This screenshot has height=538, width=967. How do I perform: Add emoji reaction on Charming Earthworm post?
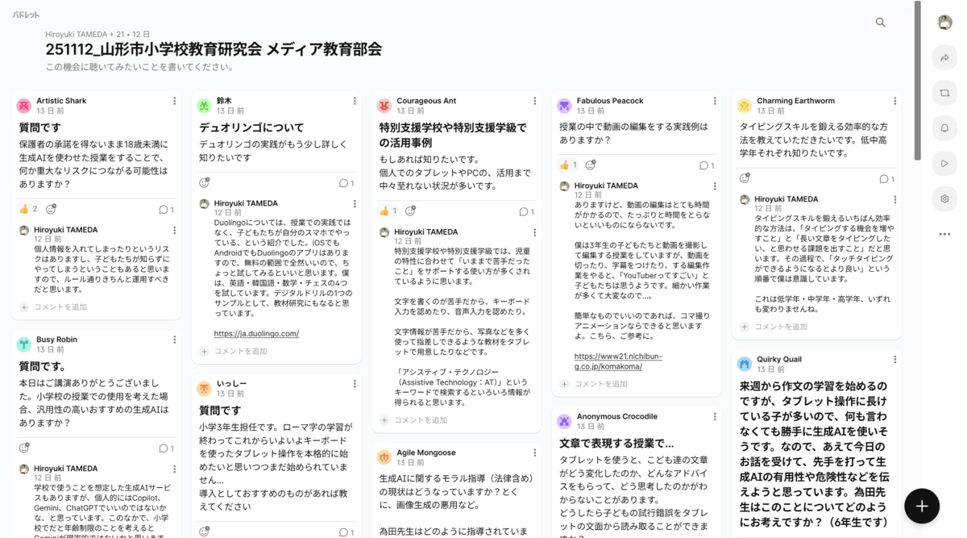(x=745, y=178)
